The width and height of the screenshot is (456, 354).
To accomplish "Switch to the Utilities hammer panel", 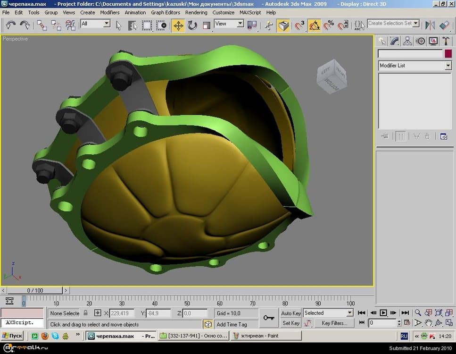I will [446, 41].
